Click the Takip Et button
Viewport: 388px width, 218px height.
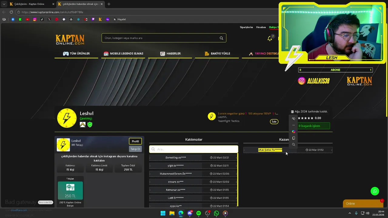(135, 149)
